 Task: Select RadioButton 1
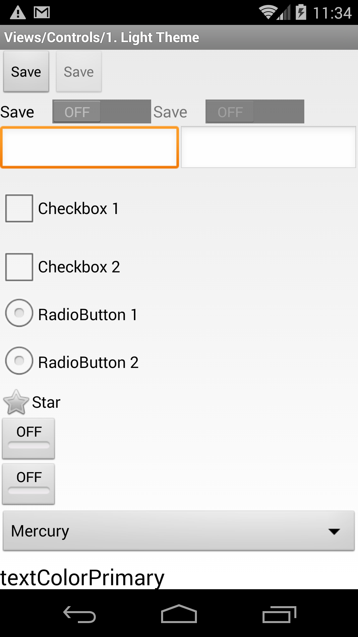click(19, 313)
